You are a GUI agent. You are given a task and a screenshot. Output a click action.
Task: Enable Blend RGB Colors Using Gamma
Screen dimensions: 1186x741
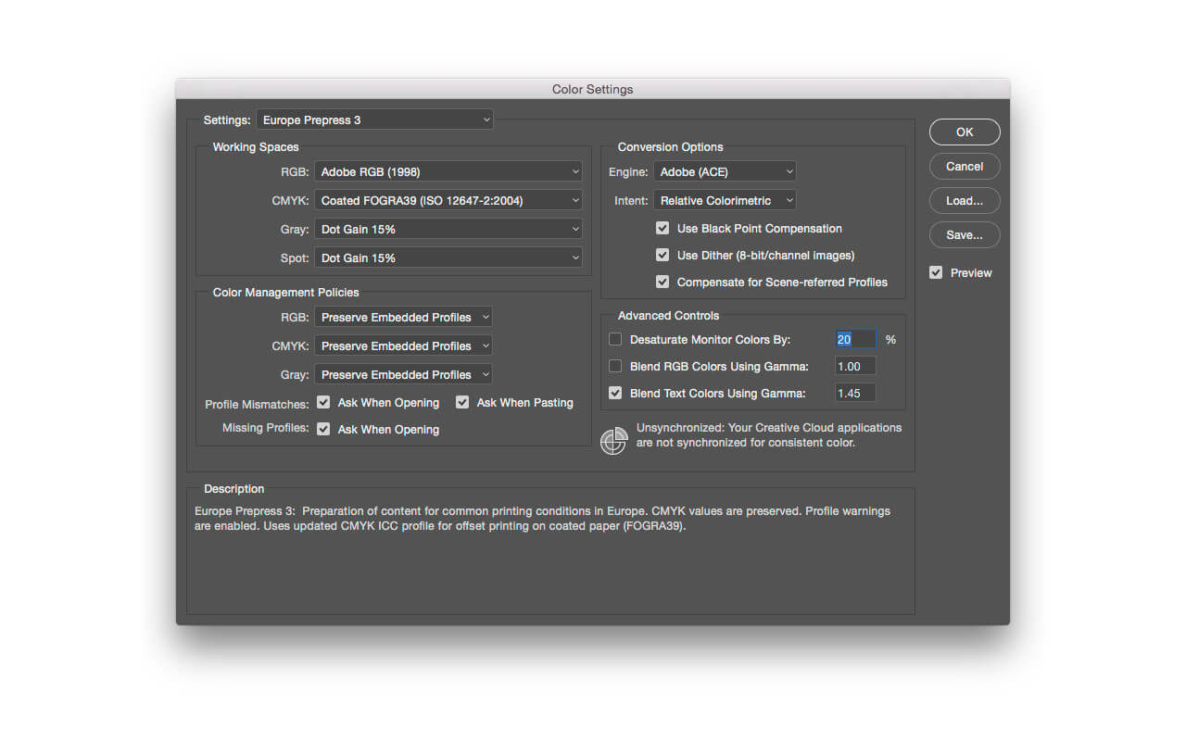615,366
